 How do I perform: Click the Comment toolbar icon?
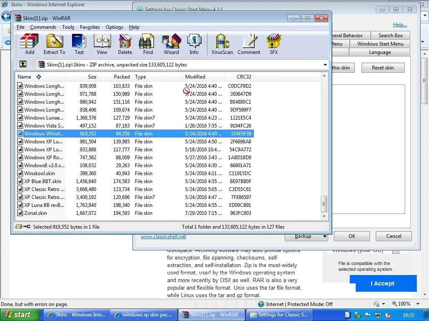click(x=249, y=41)
